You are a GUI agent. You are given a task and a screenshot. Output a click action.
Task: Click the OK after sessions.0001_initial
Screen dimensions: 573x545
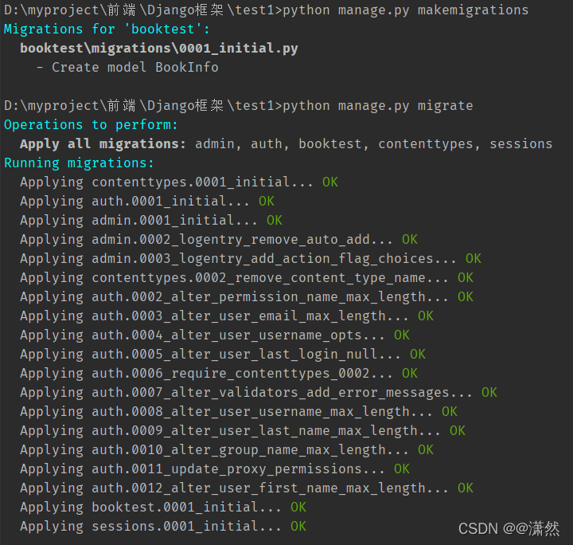pyautogui.click(x=298, y=527)
